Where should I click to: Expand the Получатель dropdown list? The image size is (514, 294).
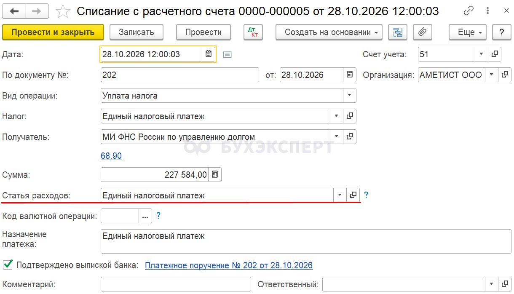337,136
